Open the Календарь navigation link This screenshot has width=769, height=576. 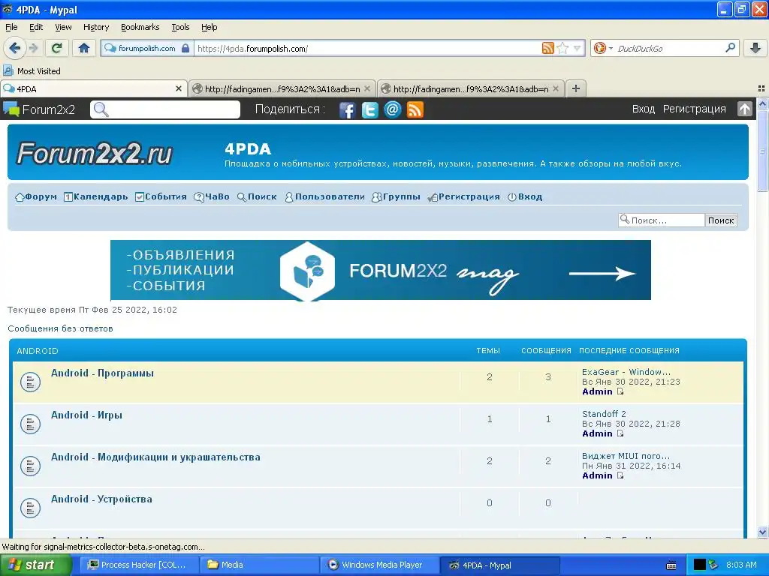point(95,197)
